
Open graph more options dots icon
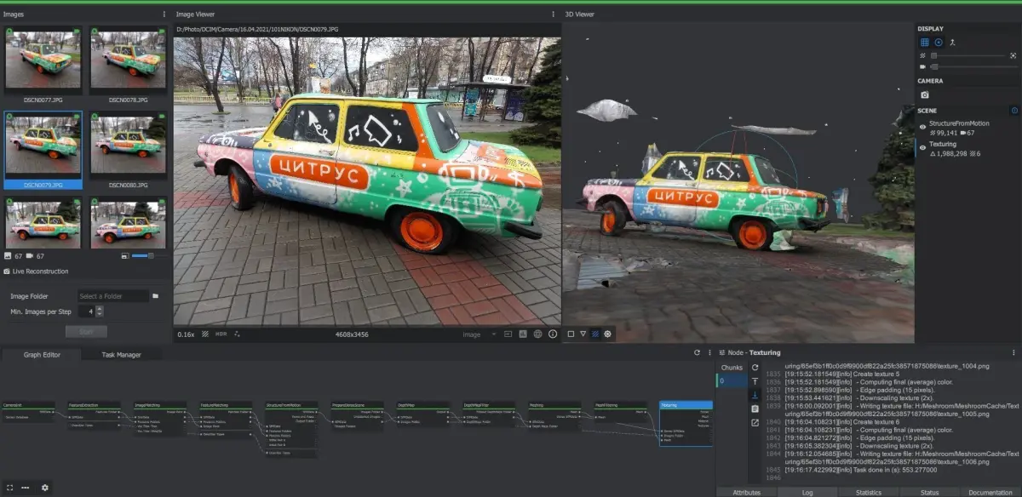click(x=26, y=488)
